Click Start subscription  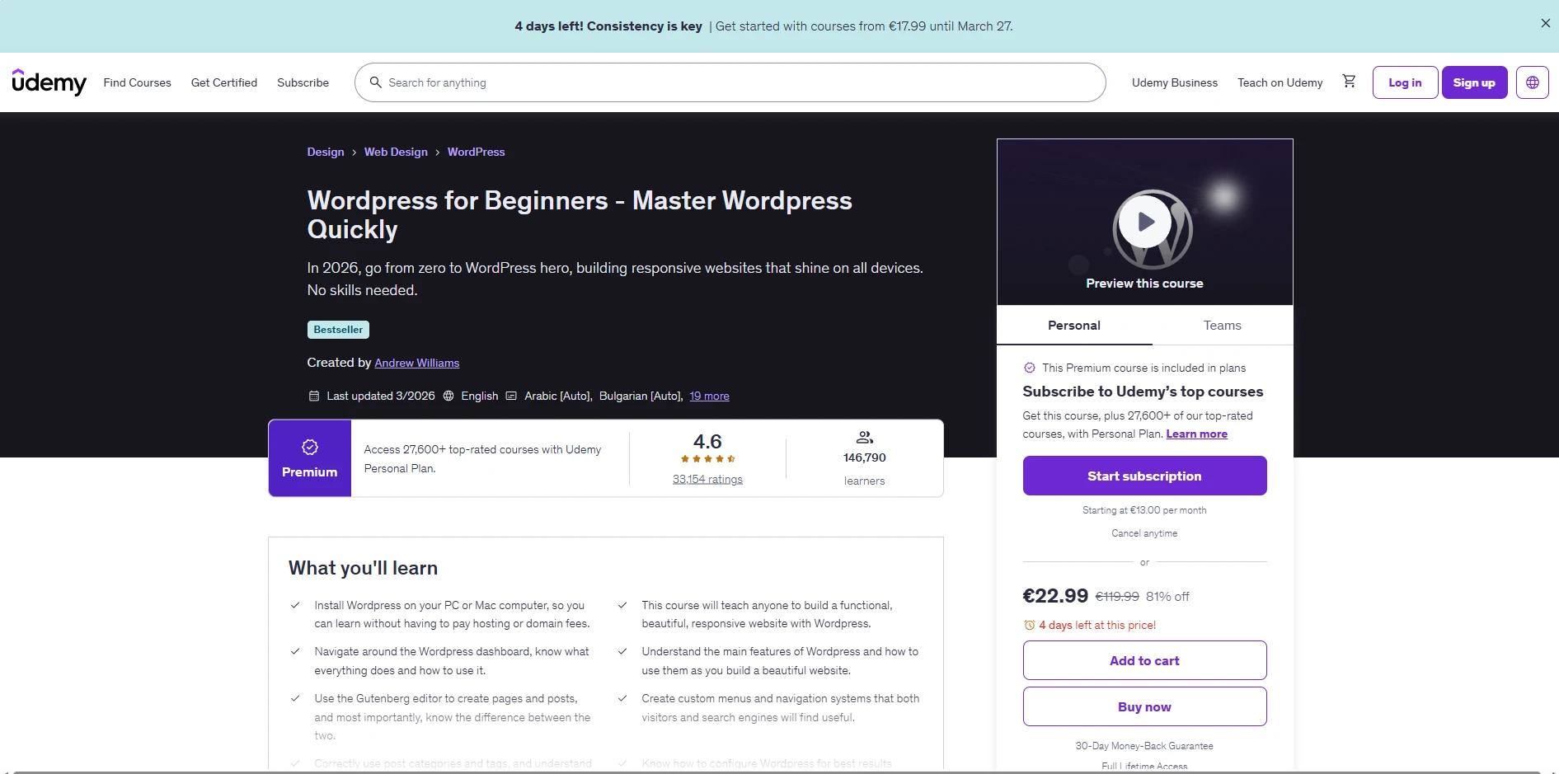(1143, 476)
